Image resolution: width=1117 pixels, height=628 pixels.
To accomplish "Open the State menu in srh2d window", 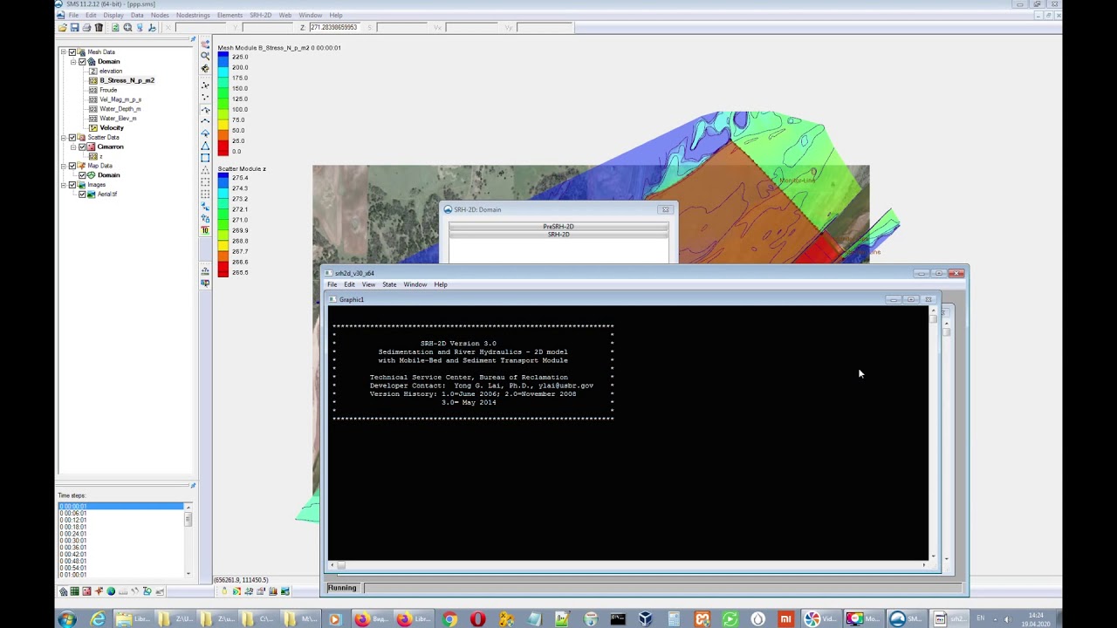I will coord(389,284).
